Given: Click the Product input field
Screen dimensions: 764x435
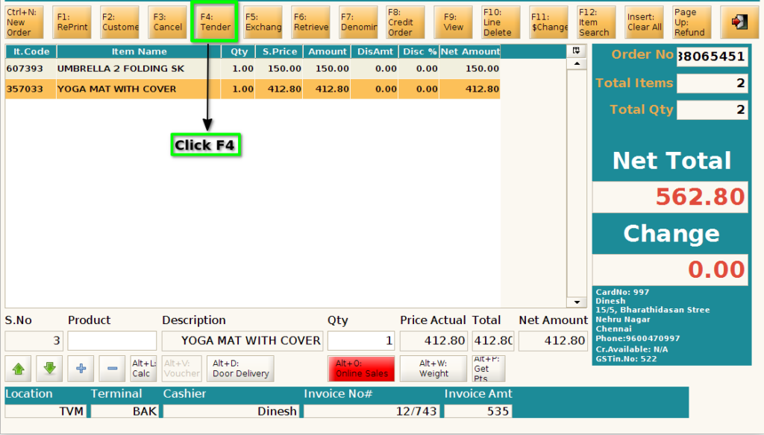Looking at the screenshot, I should pos(112,340).
